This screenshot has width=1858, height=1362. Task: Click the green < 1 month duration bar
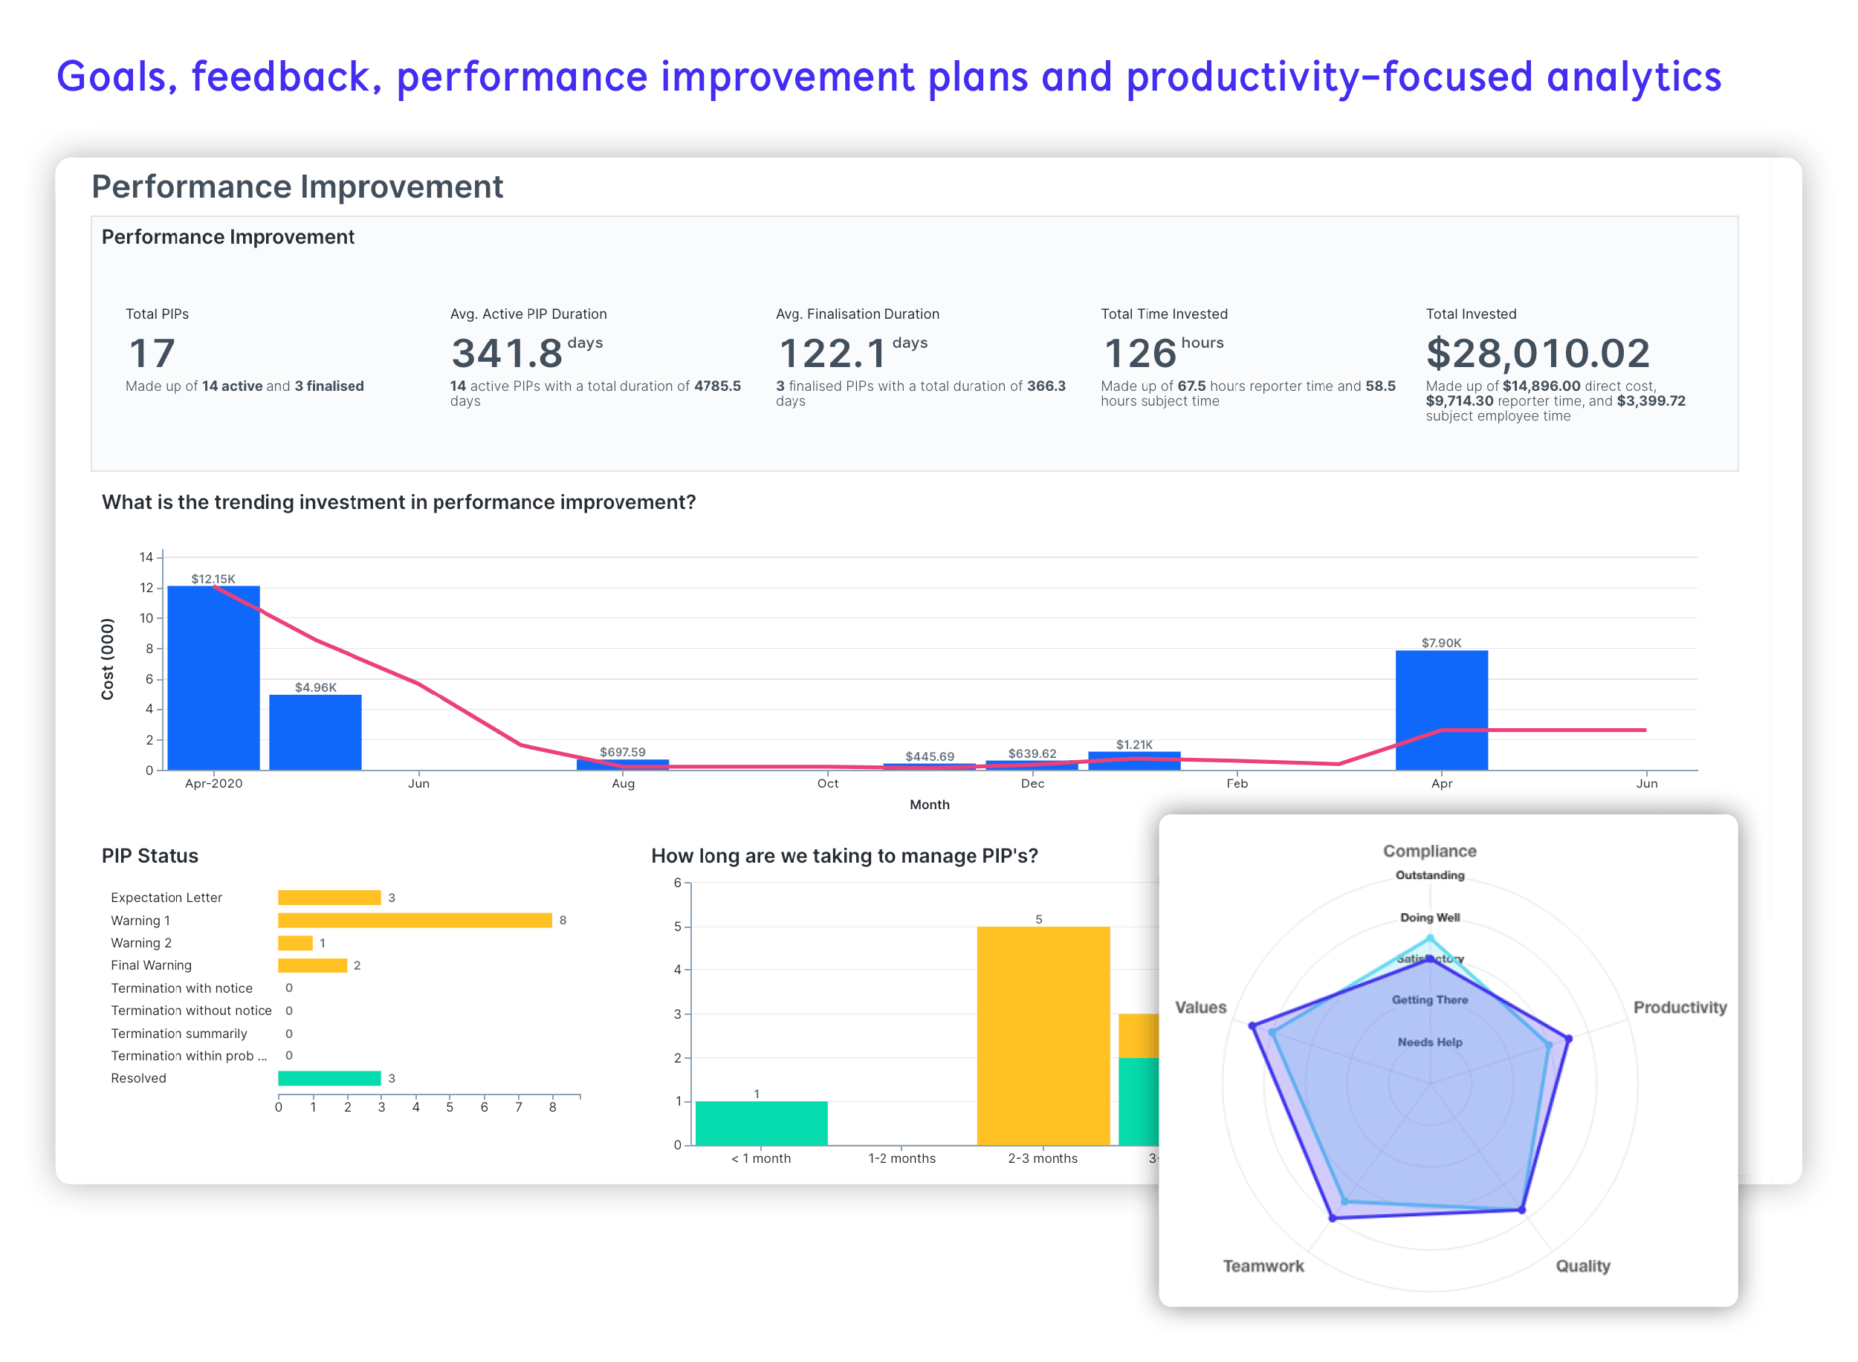tap(761, 1123)
